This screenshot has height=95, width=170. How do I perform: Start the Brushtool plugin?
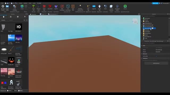click(50, 7)
